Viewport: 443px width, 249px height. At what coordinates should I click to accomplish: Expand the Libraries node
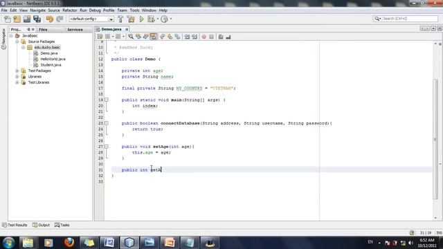(17, 77)
